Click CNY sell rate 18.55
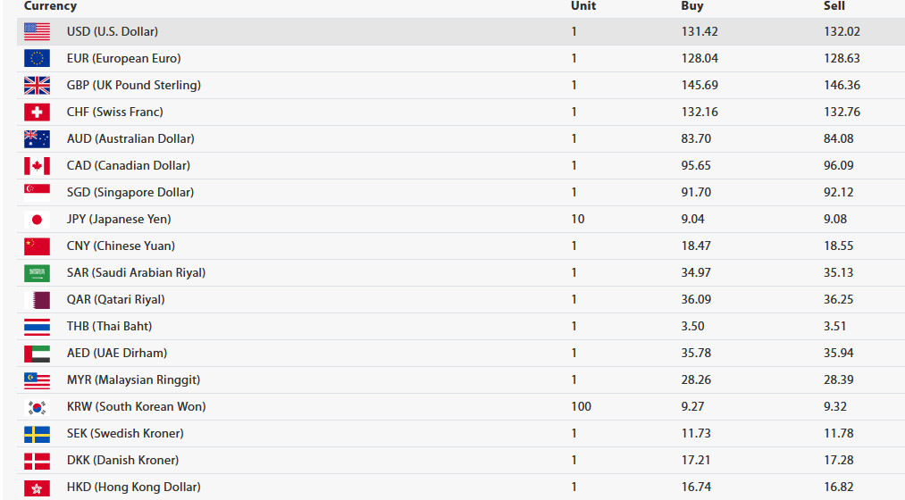 click(x=838, y=246)
